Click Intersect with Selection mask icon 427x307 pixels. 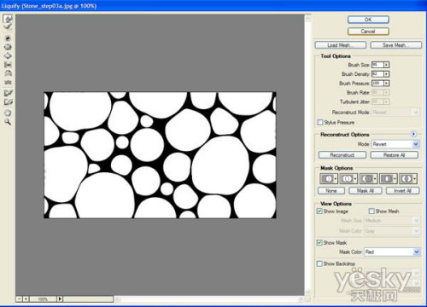pos(389,179)
